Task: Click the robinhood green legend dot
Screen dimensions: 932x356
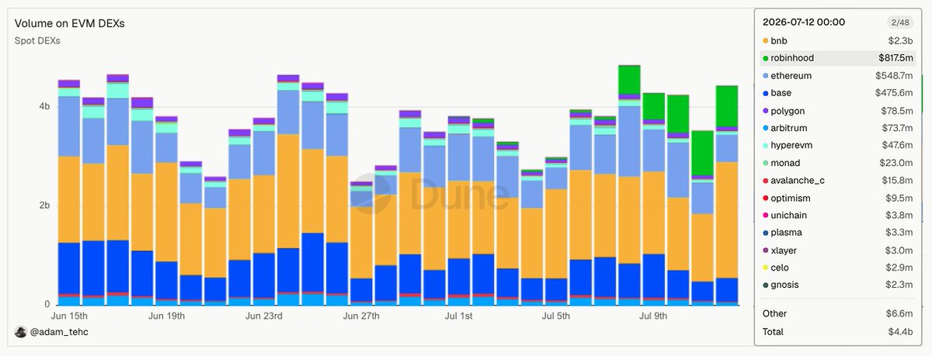Action: pyautogui.click(x=766, y=58)
